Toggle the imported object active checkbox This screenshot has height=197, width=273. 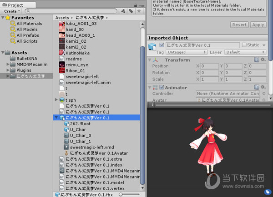pyautogui.click(x=162, y=45)
